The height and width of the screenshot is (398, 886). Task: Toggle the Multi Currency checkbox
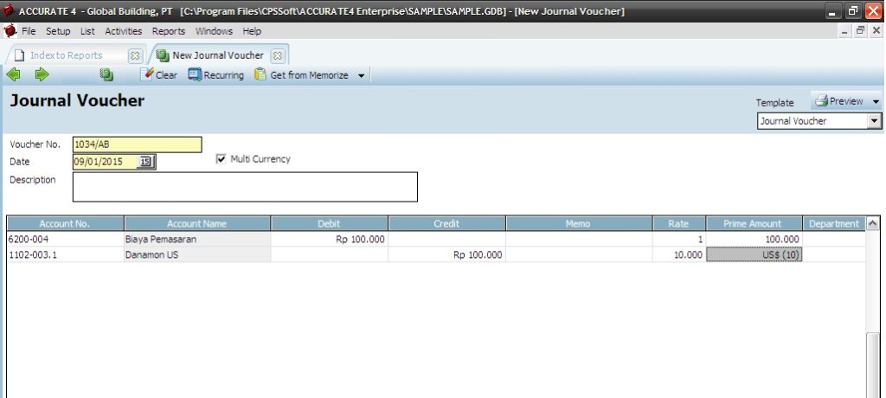[x=221, y=159]
